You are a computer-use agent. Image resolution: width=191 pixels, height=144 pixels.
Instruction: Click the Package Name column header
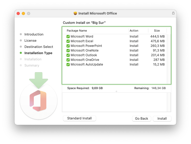click(77, 31)
